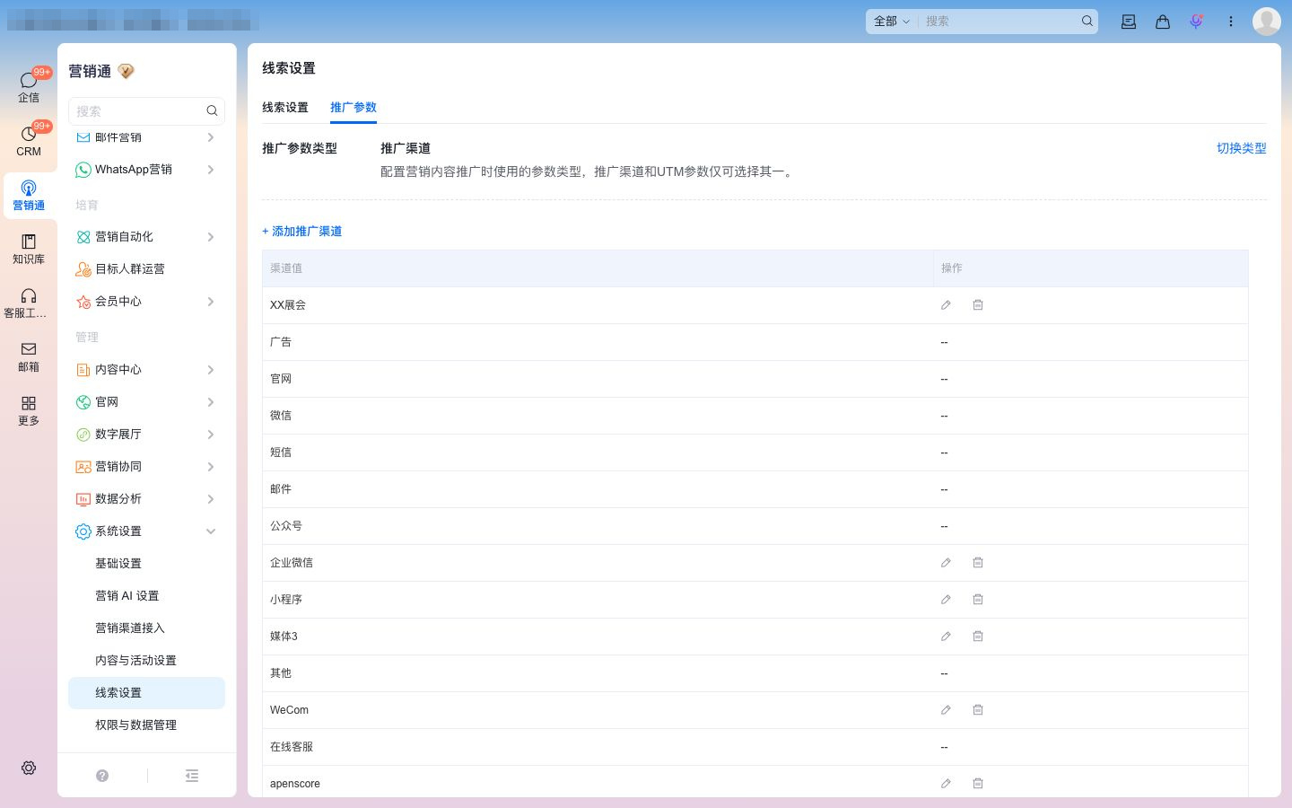Open settings gear at bottom-left rail
This screenshot has height=808, width=1292.
(x=29, y=768)
